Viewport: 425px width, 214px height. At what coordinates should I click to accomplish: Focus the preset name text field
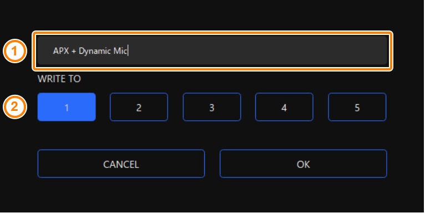pyautogui.click(x=213, y=50)
